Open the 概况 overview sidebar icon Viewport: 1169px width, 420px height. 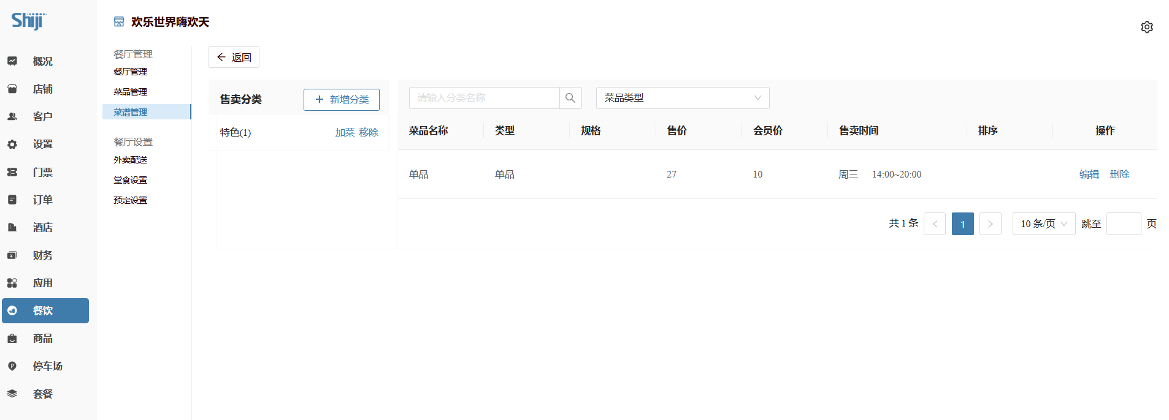coord(12,61)
